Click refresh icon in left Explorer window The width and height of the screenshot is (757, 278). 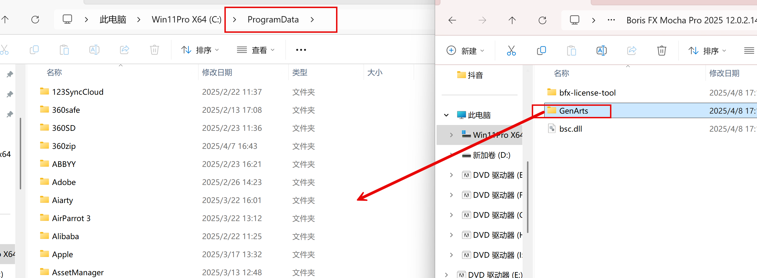(x=35, y=20)
